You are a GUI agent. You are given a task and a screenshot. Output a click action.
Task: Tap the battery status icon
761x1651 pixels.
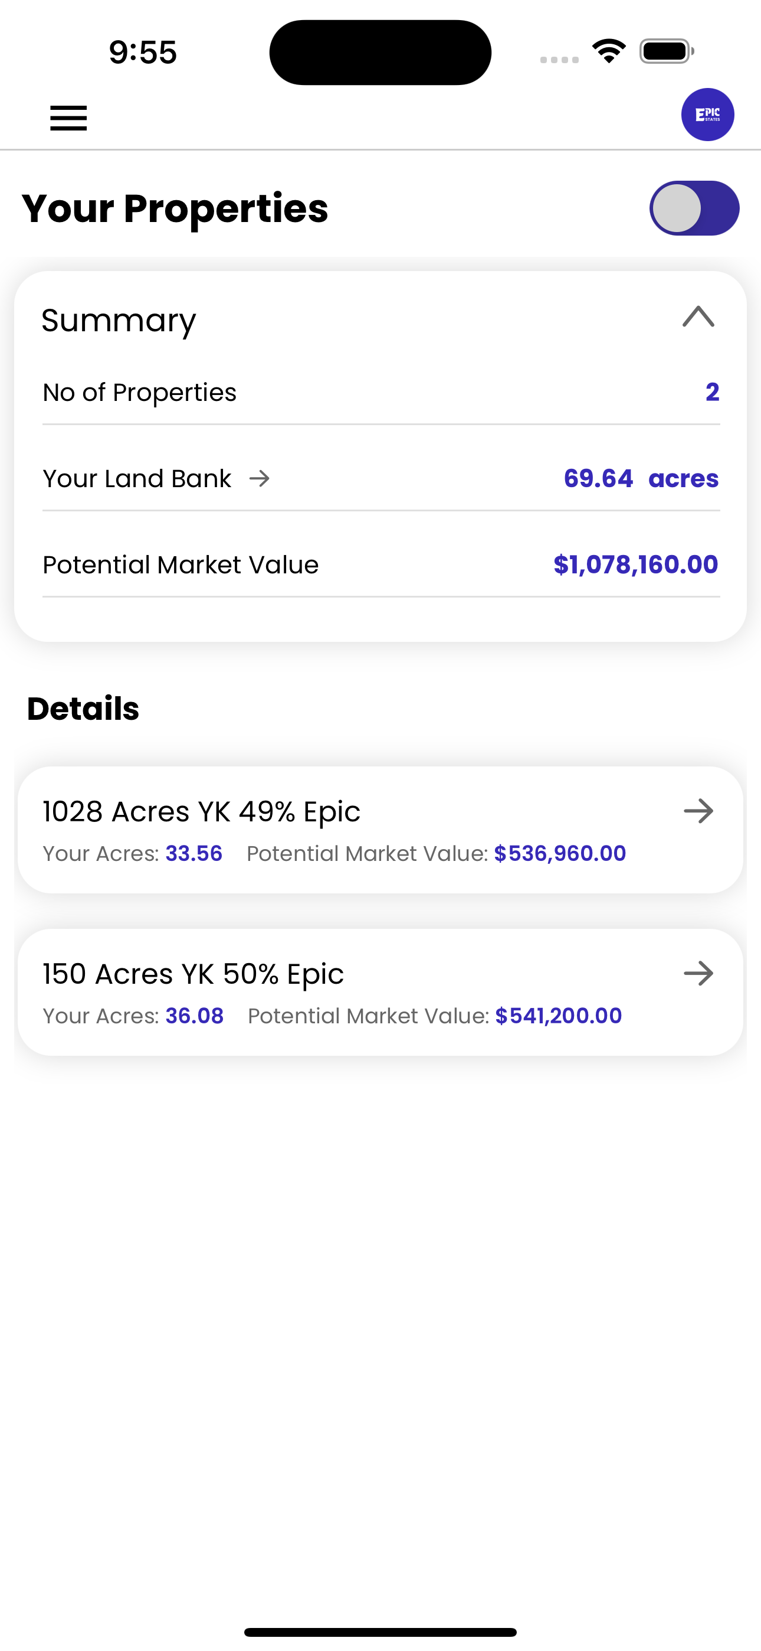[x=667, y=51]
